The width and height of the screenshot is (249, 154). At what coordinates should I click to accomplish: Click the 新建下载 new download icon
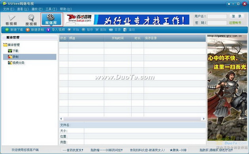[7, 30]
